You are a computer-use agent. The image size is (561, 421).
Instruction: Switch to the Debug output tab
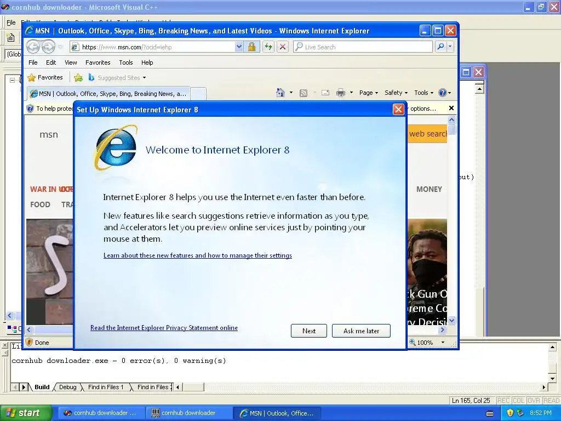point(67,387)
